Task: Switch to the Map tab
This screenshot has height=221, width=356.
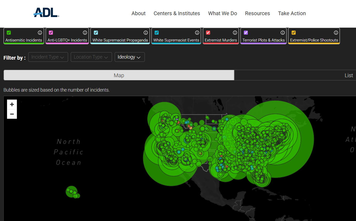Action: point(119,75)
